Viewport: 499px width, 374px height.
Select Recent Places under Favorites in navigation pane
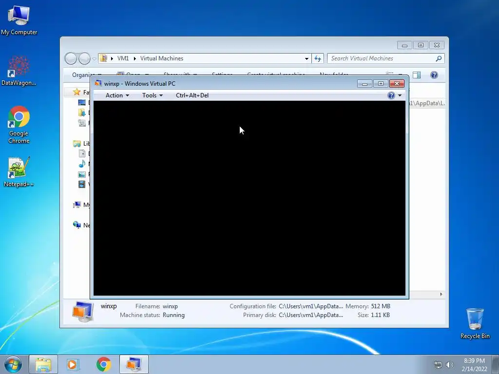(x=84, y=123)
